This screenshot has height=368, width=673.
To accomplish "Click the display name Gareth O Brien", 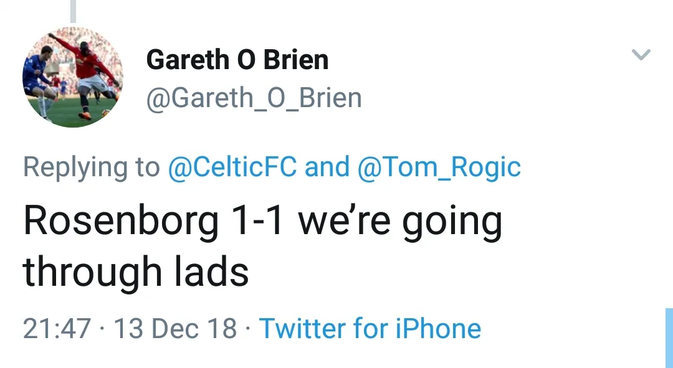I will pyautogui.click(x=237, y=60).
